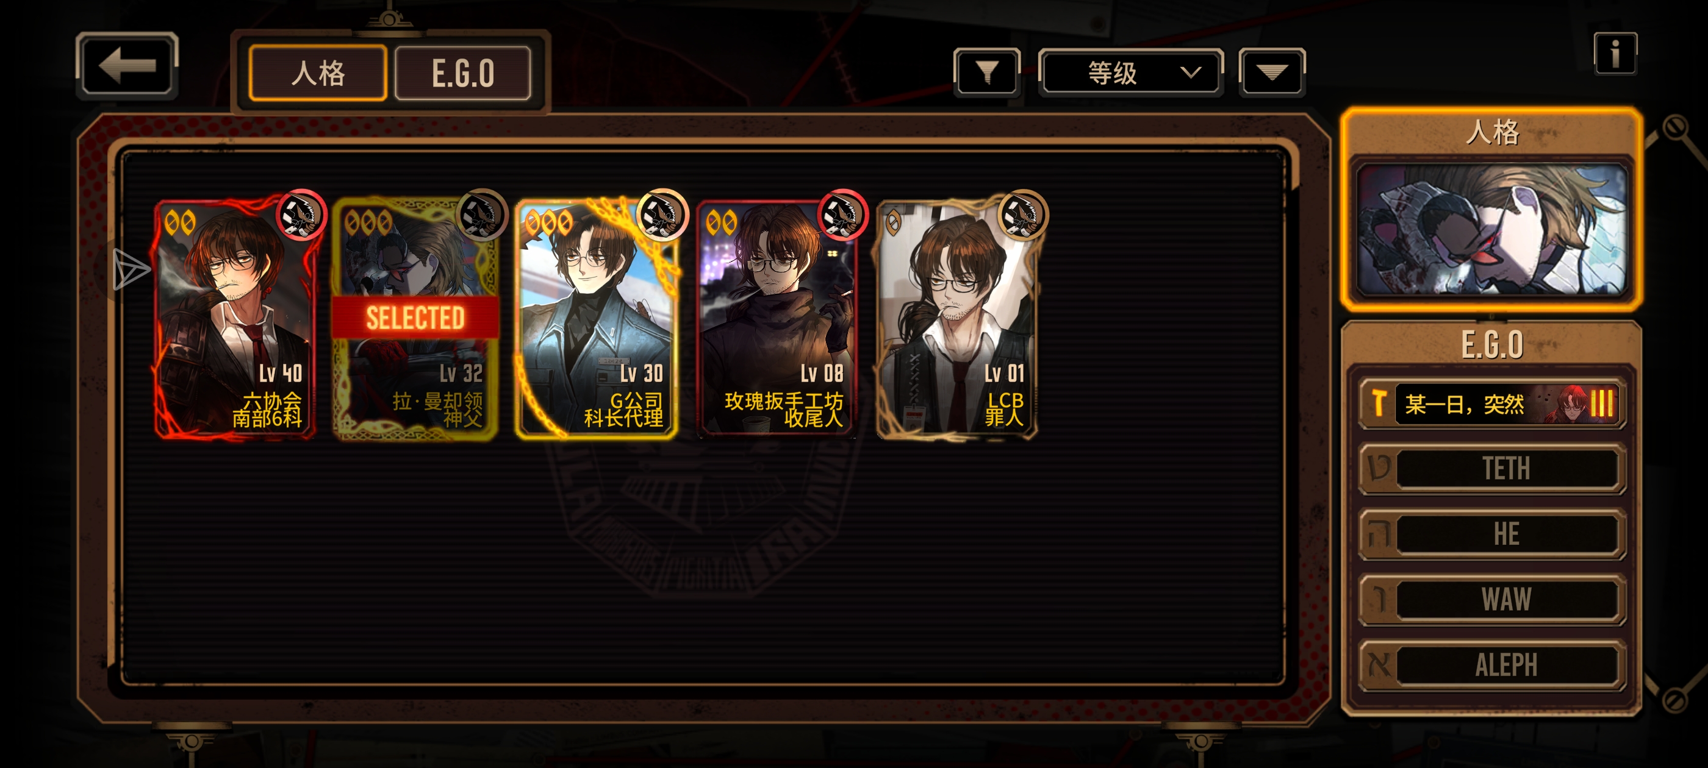This screenshot has width=1708, height=768.
Task: Click the ZAYIN letter icon on 某一日，突然
Action: coord(1379,403)
